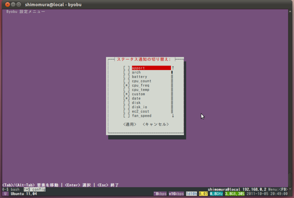294x198 pixels.
Task: Click the Byobu 設定メニュー title text
Action: click(x=26, y=12)
